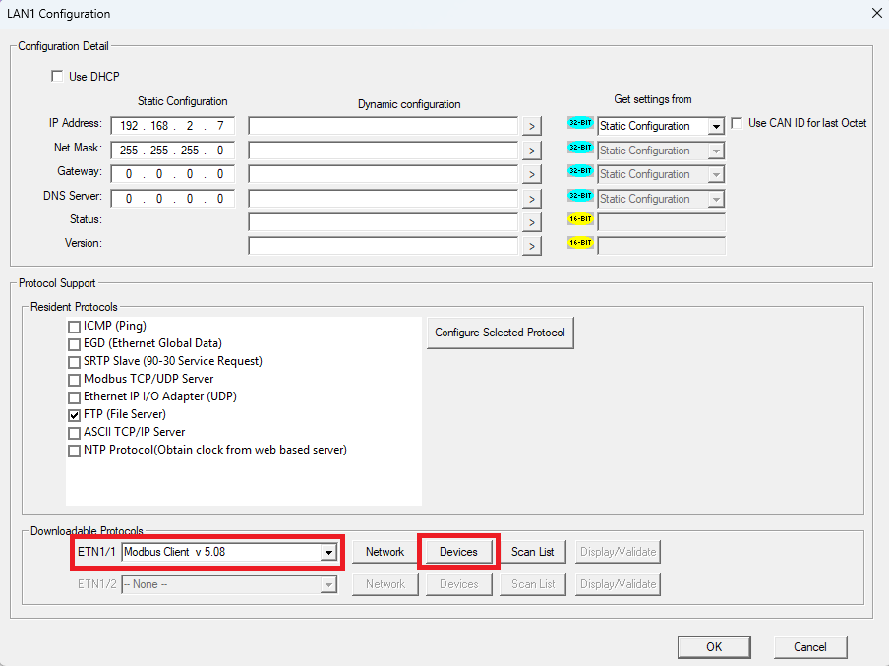889x666 pixels.
Task: Click into the IP Address dynamic configuration field
Action: tap(383, 126)
